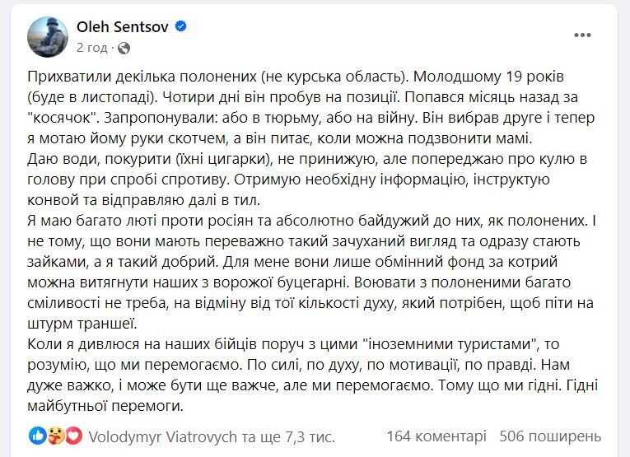630x457 pixels.
Task: View the "506 поширень" shares list
Action: point(552,436)
